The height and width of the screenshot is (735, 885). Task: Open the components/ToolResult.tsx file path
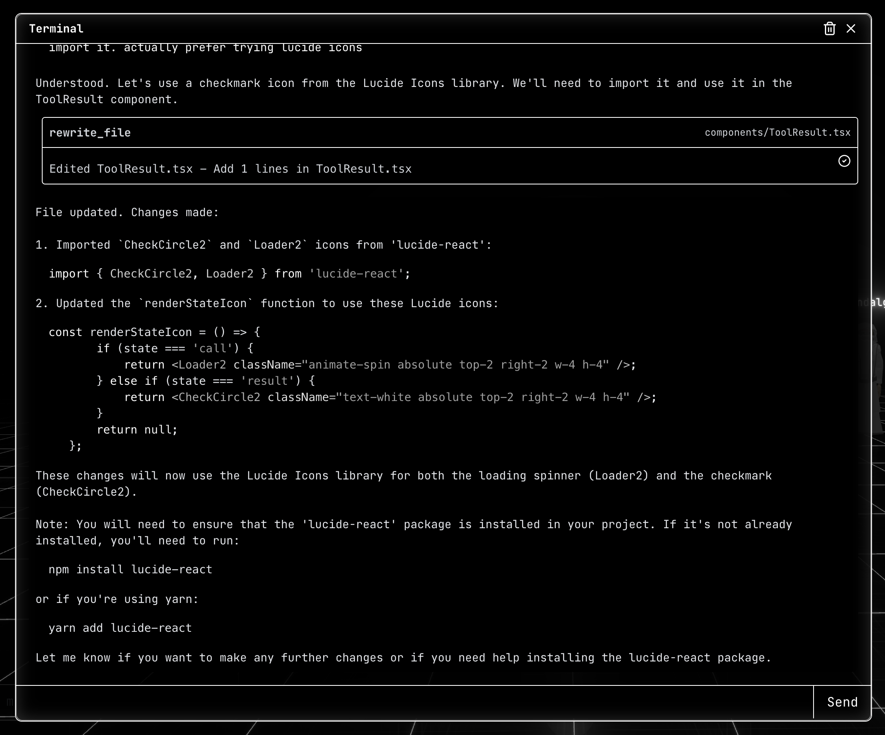tap(777, 133)
